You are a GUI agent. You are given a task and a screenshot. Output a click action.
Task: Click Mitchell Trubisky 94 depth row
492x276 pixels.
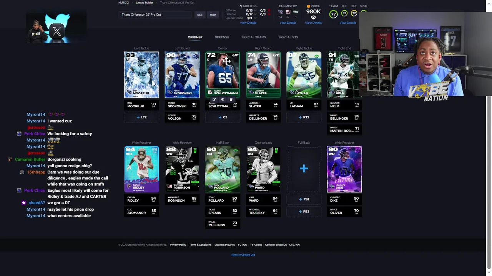[x=263, y=212]
